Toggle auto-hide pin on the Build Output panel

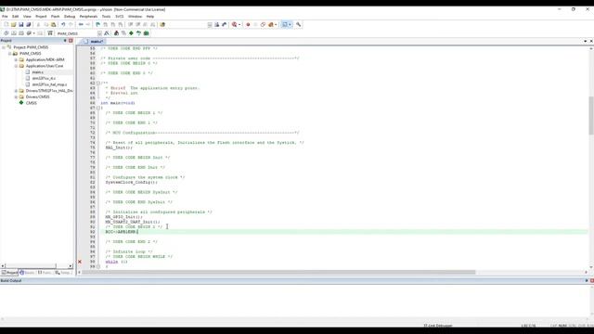[586, 280]
